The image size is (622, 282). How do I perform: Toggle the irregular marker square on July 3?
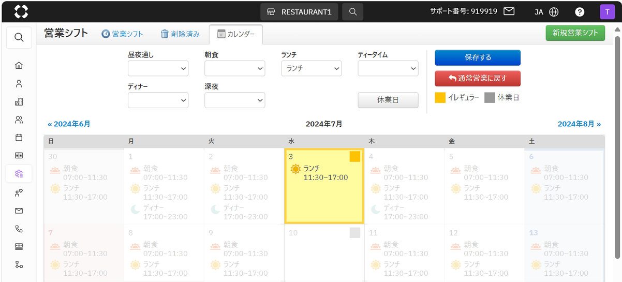tap(354, 156)
